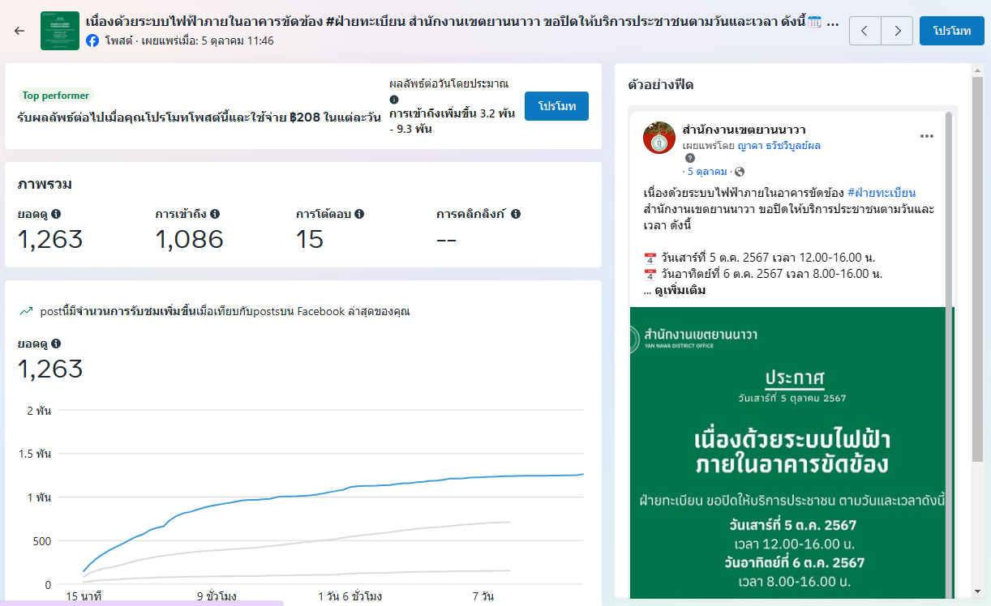991x606 pixels.
Task: Click the #ฝ่ายทะเบียน hashtag in post
Action: click(882, 193)
